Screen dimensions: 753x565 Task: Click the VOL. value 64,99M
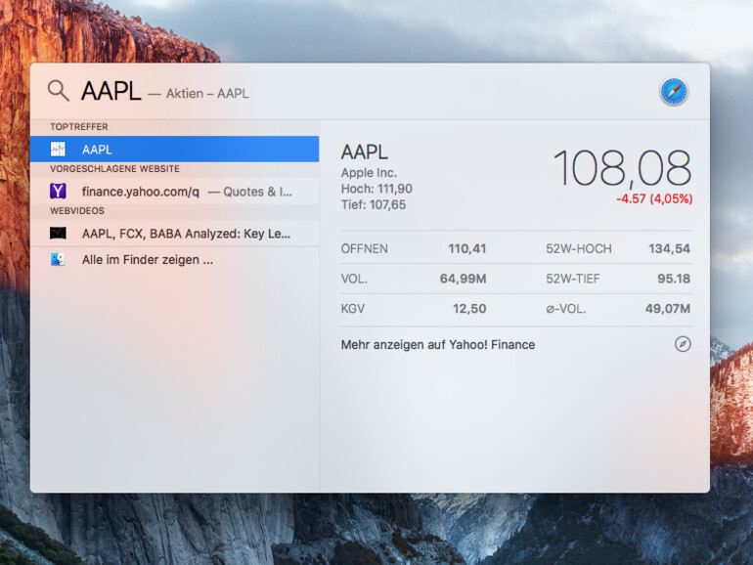point(463,279)
